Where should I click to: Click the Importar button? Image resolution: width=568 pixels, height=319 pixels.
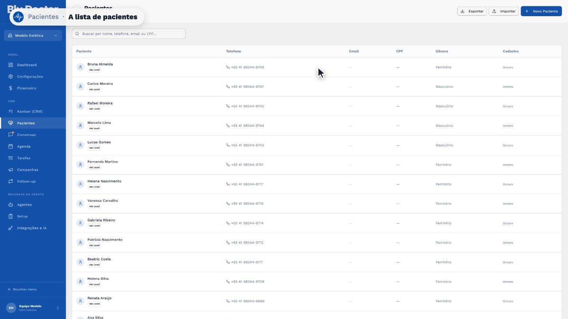[x=504, y=11]
